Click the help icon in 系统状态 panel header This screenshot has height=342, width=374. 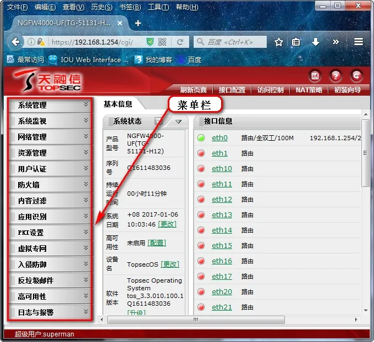pyautogui.click(x=158, y=121)
